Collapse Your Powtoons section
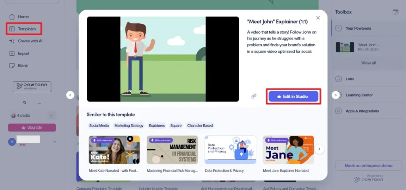Viewport: 406px width, 190px height. 339,28
